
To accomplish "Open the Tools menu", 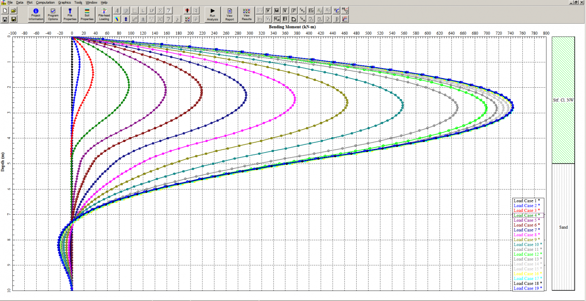I will click(x=79, y=2).
